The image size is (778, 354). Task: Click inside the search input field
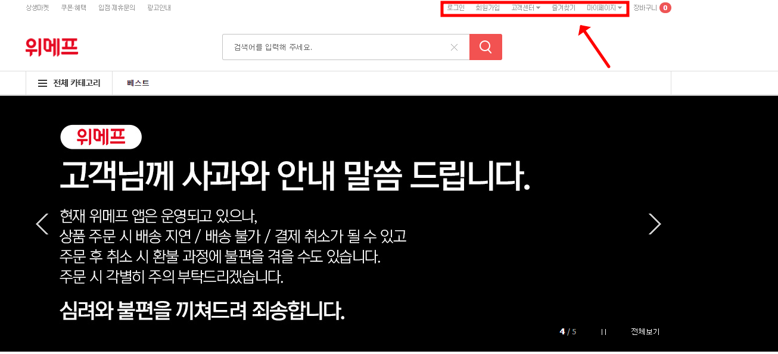[x=334, y=46]
